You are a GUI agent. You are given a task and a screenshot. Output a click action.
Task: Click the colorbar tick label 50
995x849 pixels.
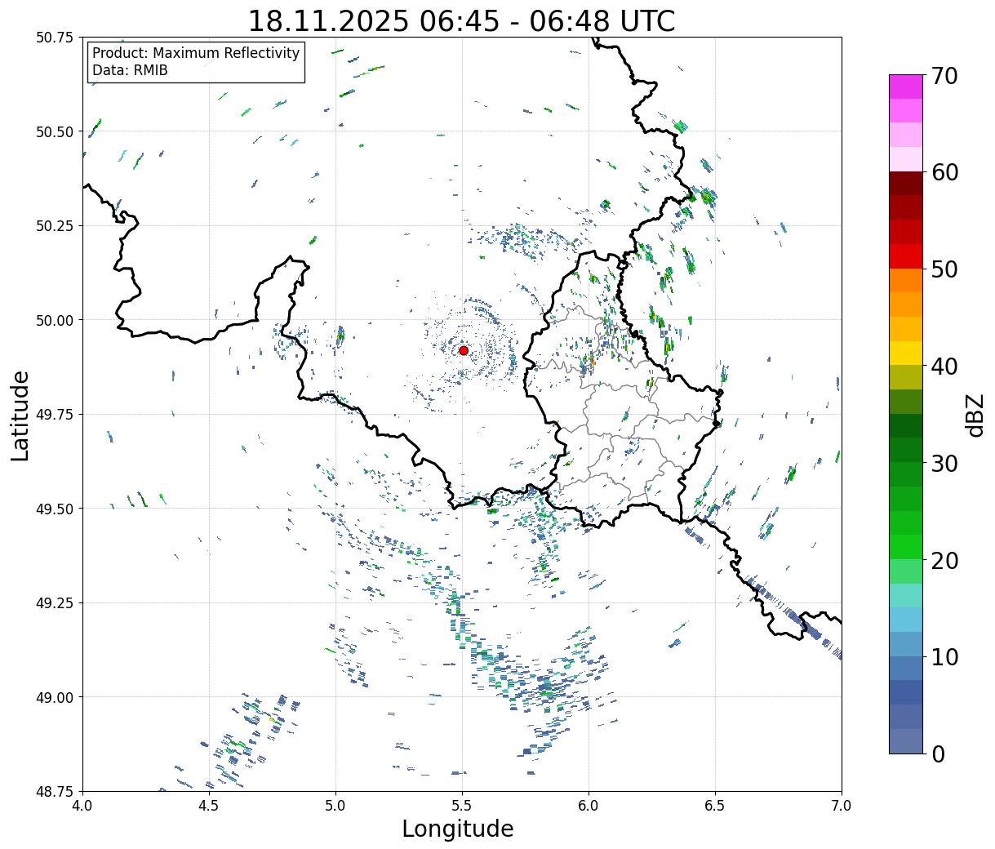tap(944, 269)
